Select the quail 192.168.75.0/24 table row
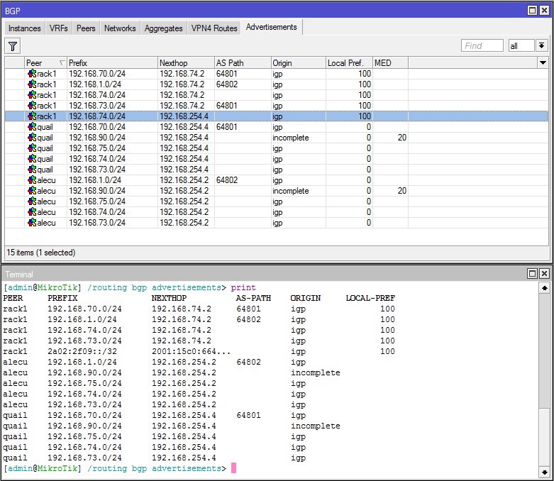 213,148
